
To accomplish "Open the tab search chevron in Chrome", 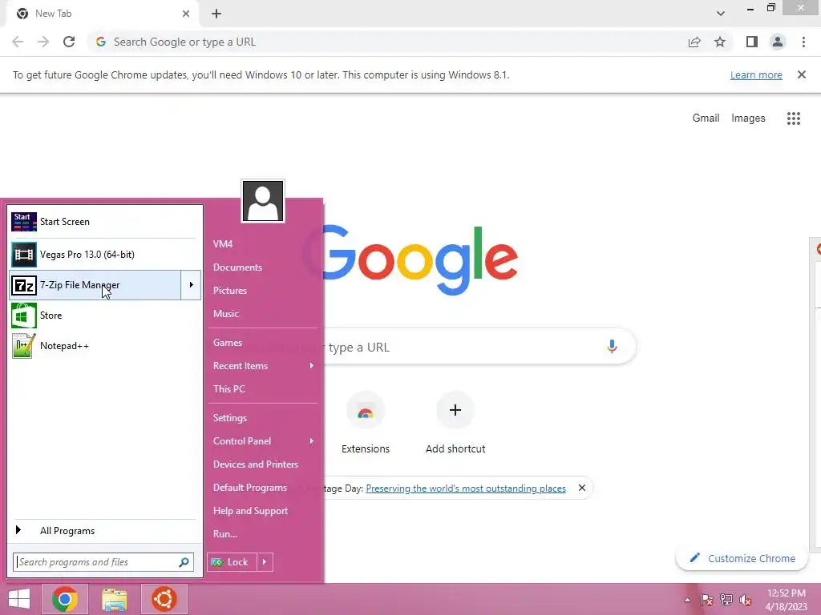I will pos(721,14).
